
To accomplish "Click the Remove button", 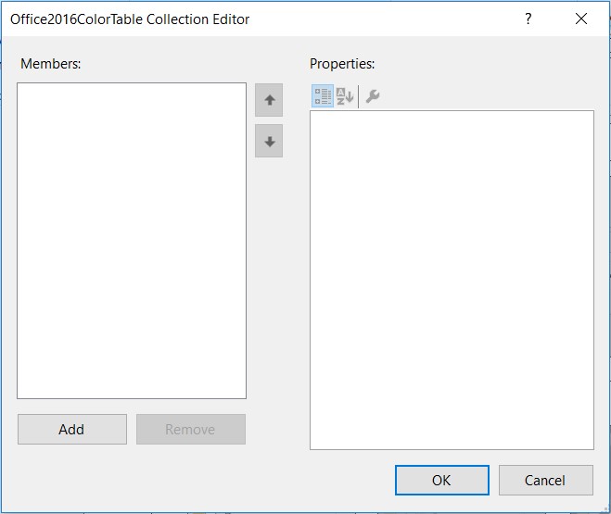I will pyautogui.click(x=191, y=429).
